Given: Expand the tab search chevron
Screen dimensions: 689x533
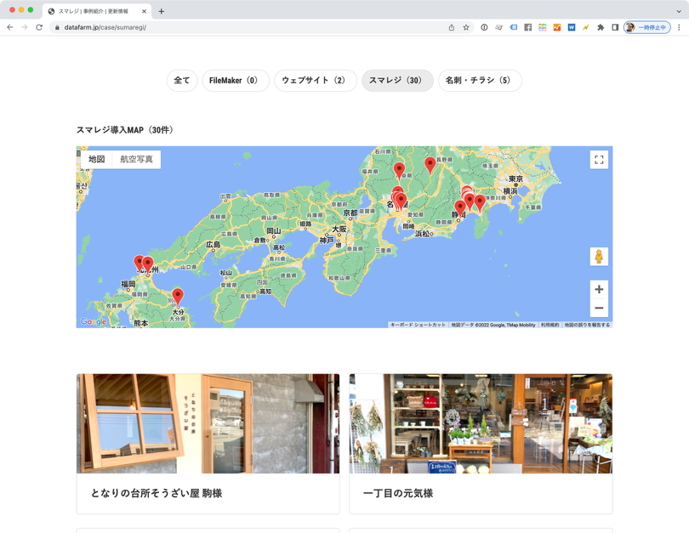Looking at the screenshot, I should [x=679, y=11].
